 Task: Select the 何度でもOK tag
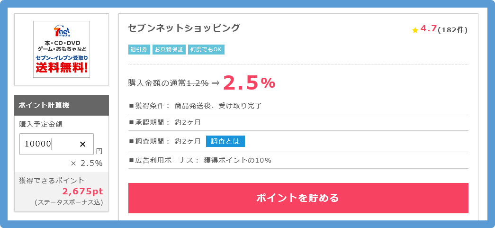206,50
